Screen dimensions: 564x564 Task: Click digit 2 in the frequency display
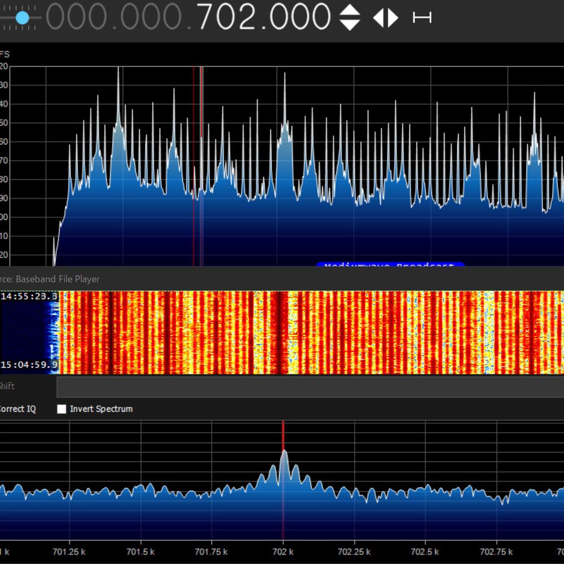click(x=249, y=16)
